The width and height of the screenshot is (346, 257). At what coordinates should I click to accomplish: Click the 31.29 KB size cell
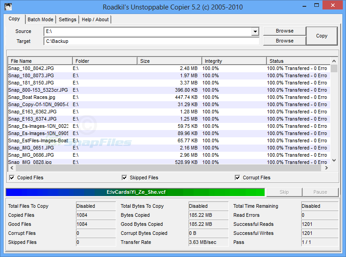188,104
